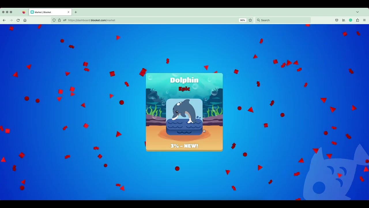Select the Market | Blooket tab
The height and width of the screenshot is (208, 369).
click(50, 12)
